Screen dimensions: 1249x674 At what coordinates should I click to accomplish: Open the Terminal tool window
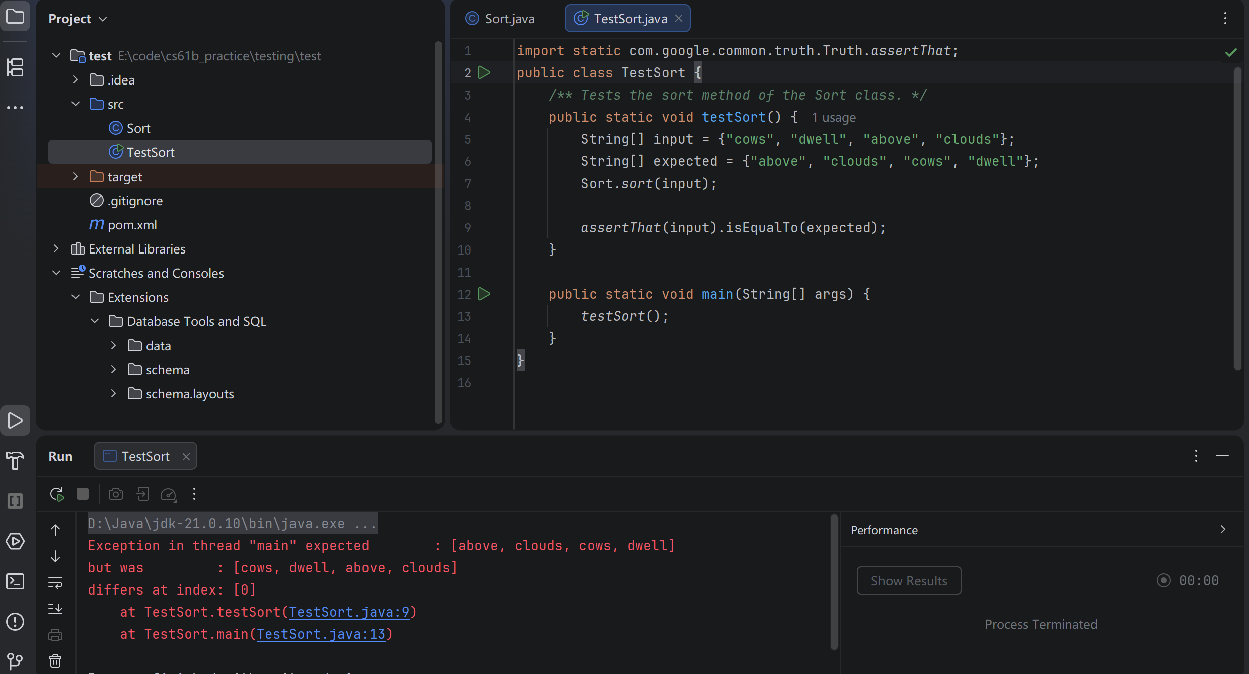coord(15,581)
